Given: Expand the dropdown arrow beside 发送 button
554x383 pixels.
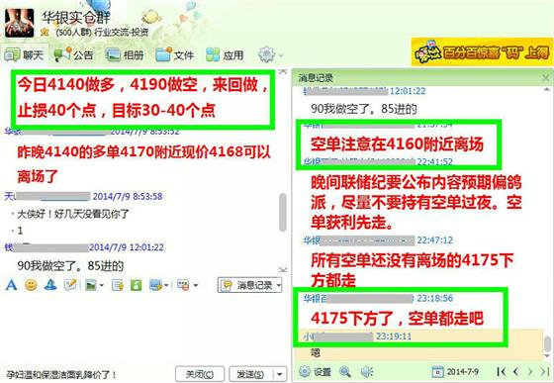Looking at the screenshot, I should [280, 374].
